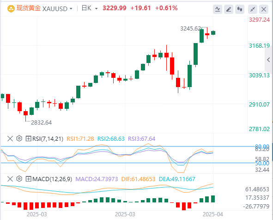Click the percentage change +0.61%

click(166, 8)
